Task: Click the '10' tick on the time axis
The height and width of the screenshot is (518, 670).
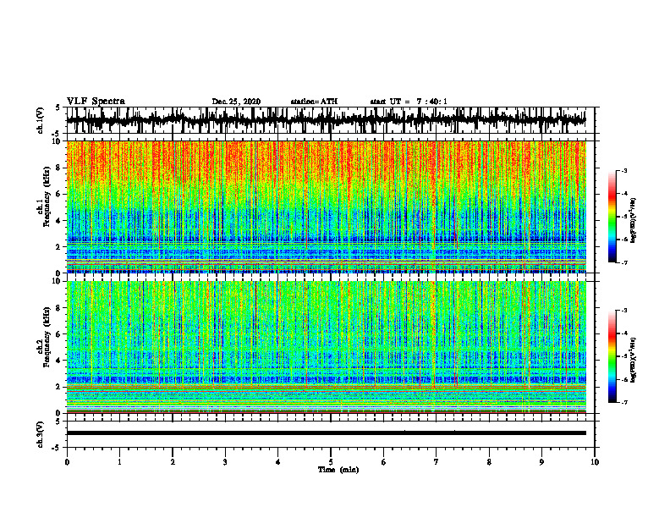Action: tap(595, 462)
